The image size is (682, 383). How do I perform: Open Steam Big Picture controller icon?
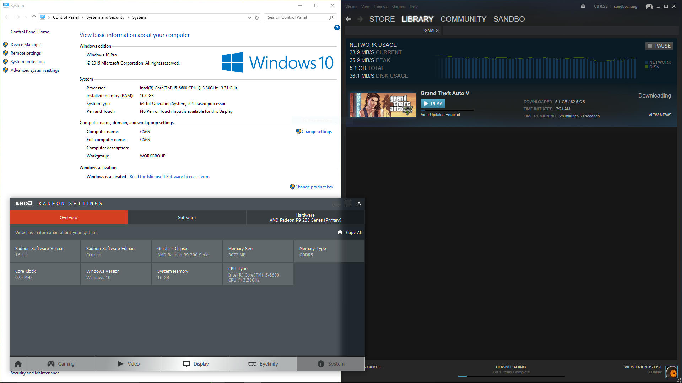click(x=649, y=6)
